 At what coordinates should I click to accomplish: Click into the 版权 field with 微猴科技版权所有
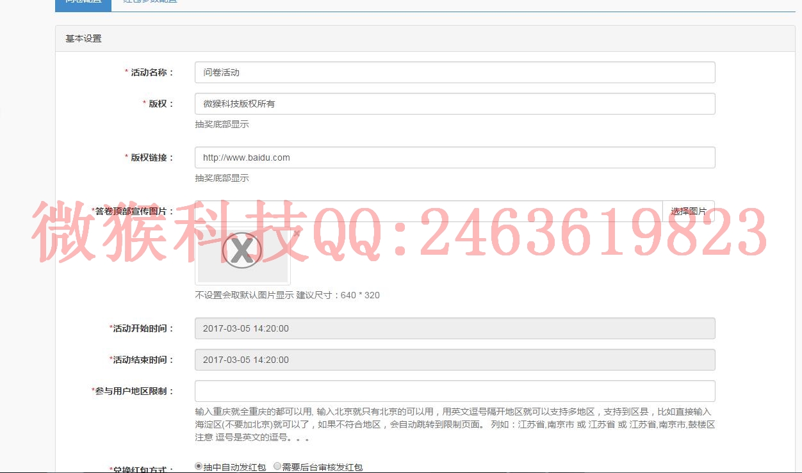[455, 104]
